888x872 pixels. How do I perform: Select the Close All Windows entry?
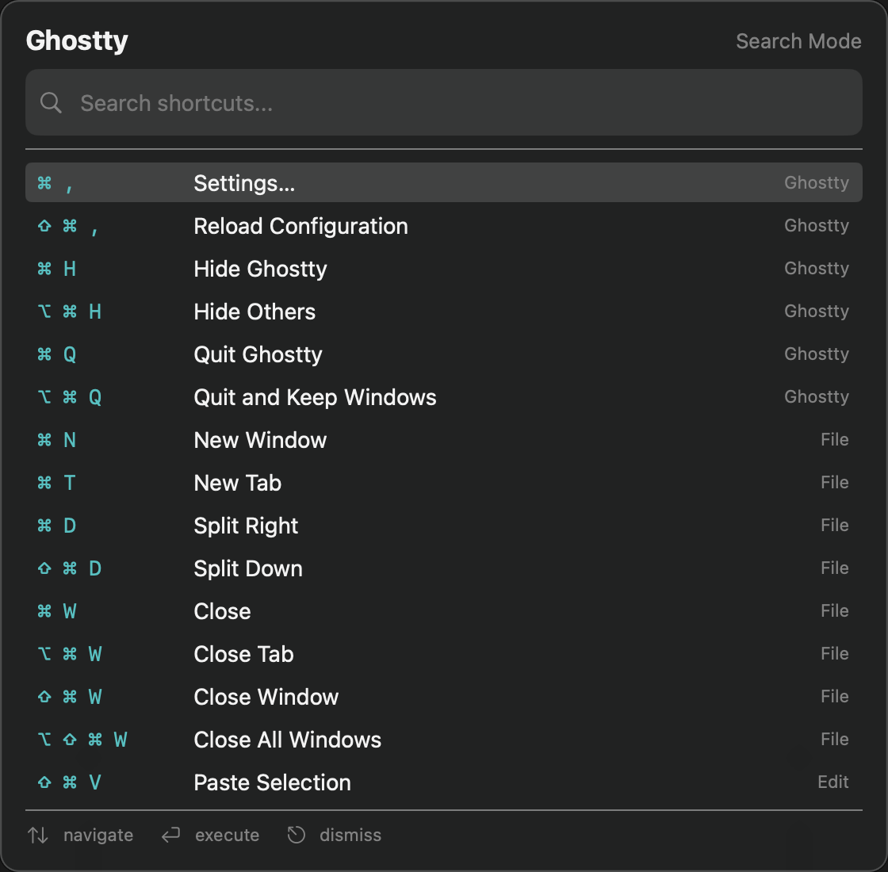click(x=443, y=740)
